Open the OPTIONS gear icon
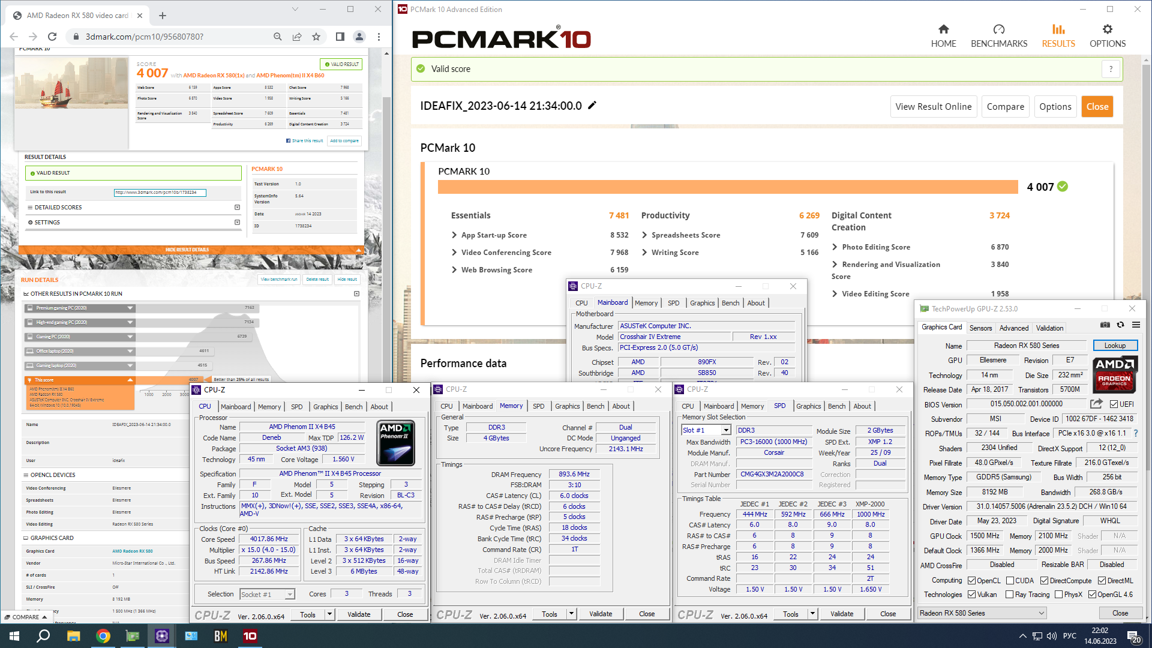 point(1108,29)
